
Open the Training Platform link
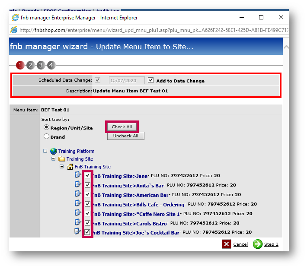pos(77,151)
